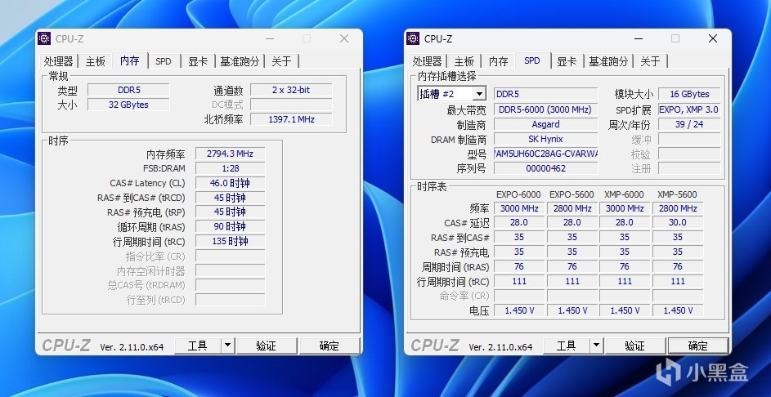Open 显卡 tab in right CPU-Z window
Screen dimensions: 771x397
pyautogui.click(x=567, y=61)
